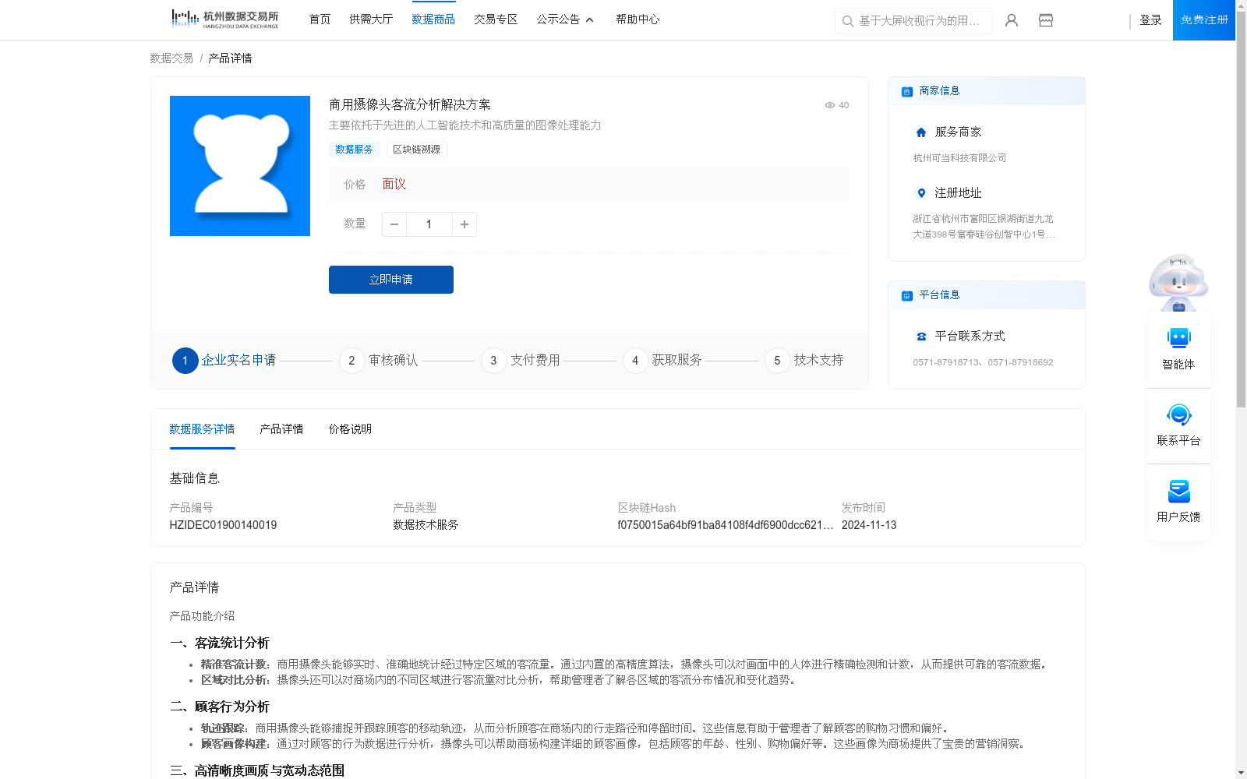Click the blockchain hash f0750015a64bf… value
Image resolution: width=1247 pixels, height=779 pixels.
[x=725, y=525]
